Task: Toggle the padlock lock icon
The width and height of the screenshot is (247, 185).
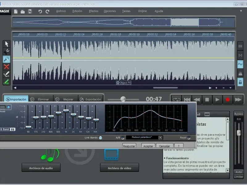Action: [x=240, y=82]
